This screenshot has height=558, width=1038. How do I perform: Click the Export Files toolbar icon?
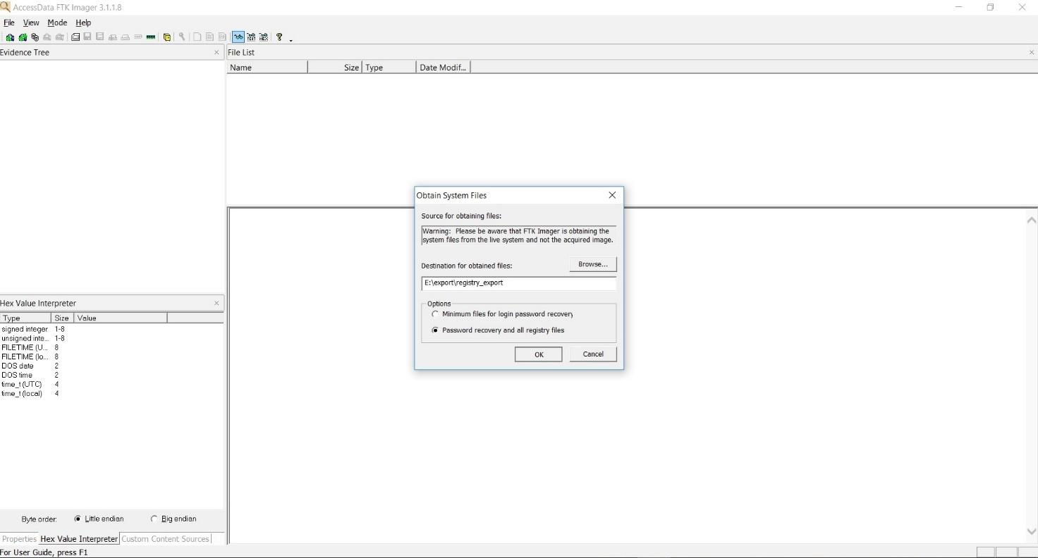197,37
